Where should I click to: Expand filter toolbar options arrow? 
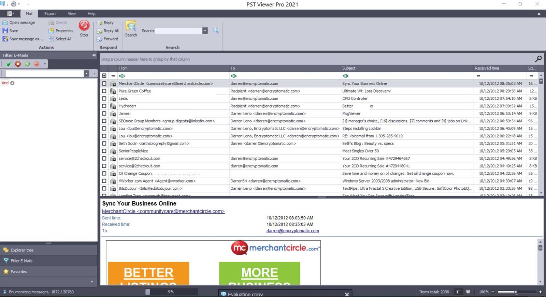(44, 64)
